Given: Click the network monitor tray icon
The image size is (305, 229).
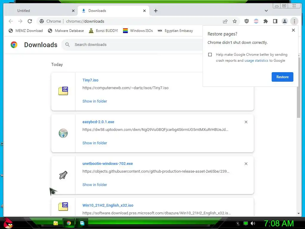Looking at the screenshot, I should [x=246, y=223].
